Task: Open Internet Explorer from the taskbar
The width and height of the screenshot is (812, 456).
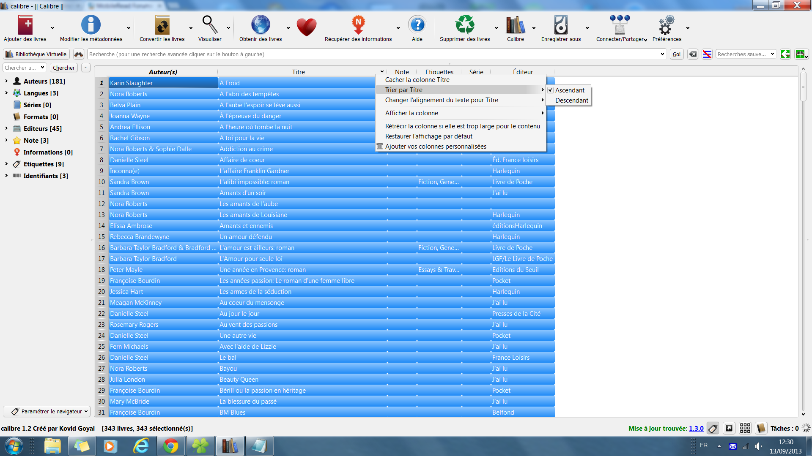Action: [x=141, y=446]
